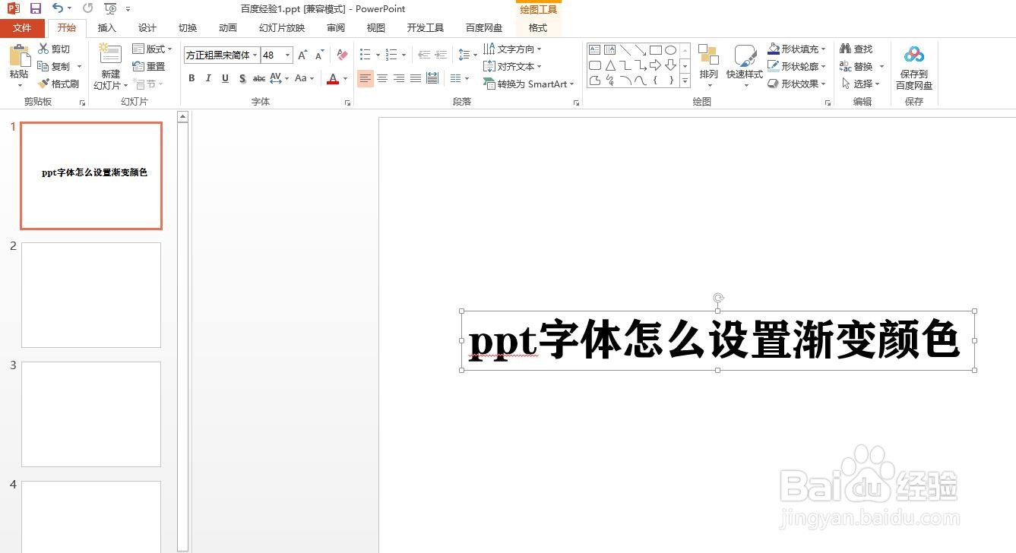Click the Shape Outline (形状轮廓) icon
This screenshot has width=1016, height=553.
[793, 66]
